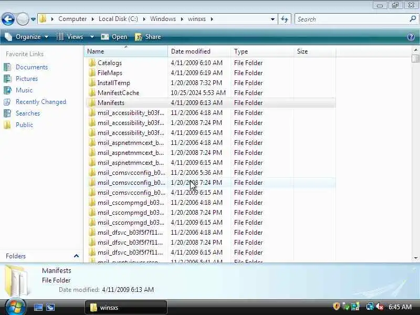Sort by the Size column header

(x=314, y=51)
